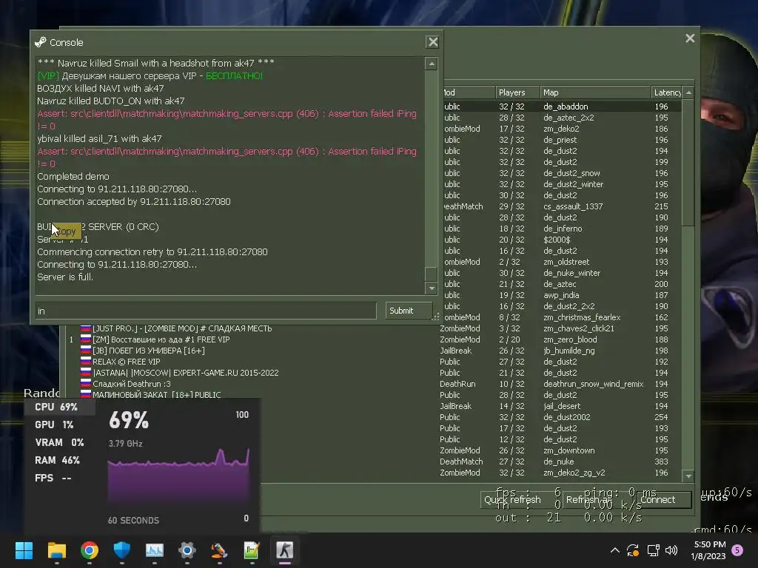This screenshot has width=758, height=568.
Task: Select Сладкий Deathrun :3 server
Action: pos(374,384)
